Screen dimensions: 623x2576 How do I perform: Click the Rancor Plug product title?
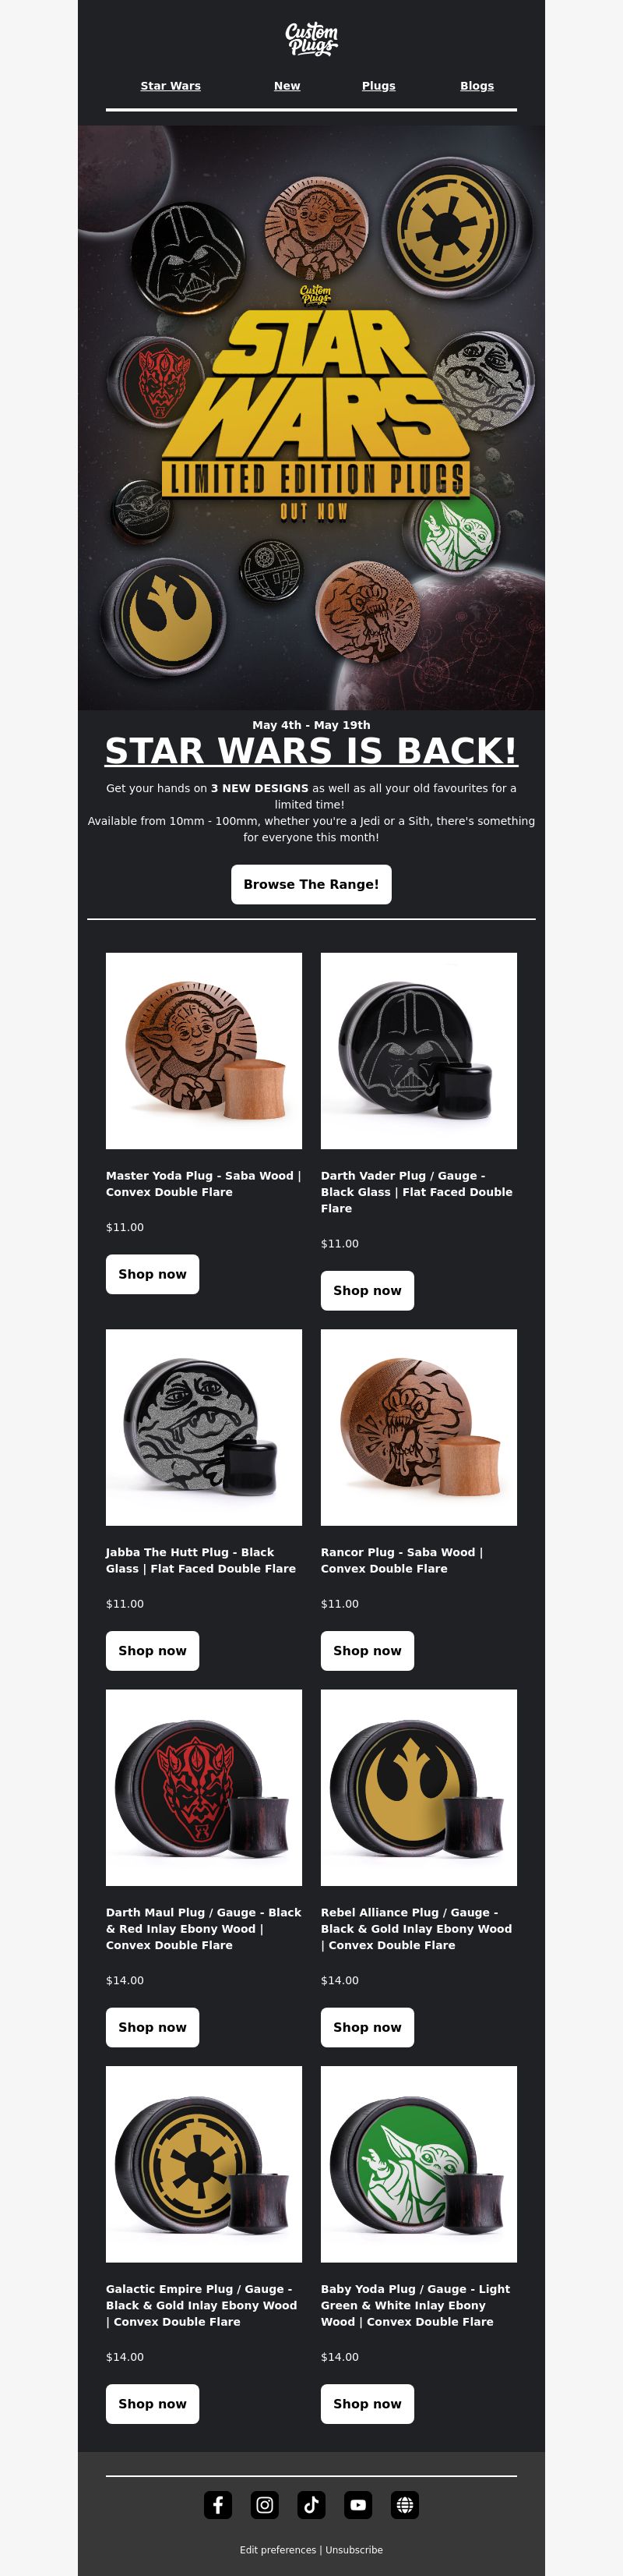click(401, 1560)
